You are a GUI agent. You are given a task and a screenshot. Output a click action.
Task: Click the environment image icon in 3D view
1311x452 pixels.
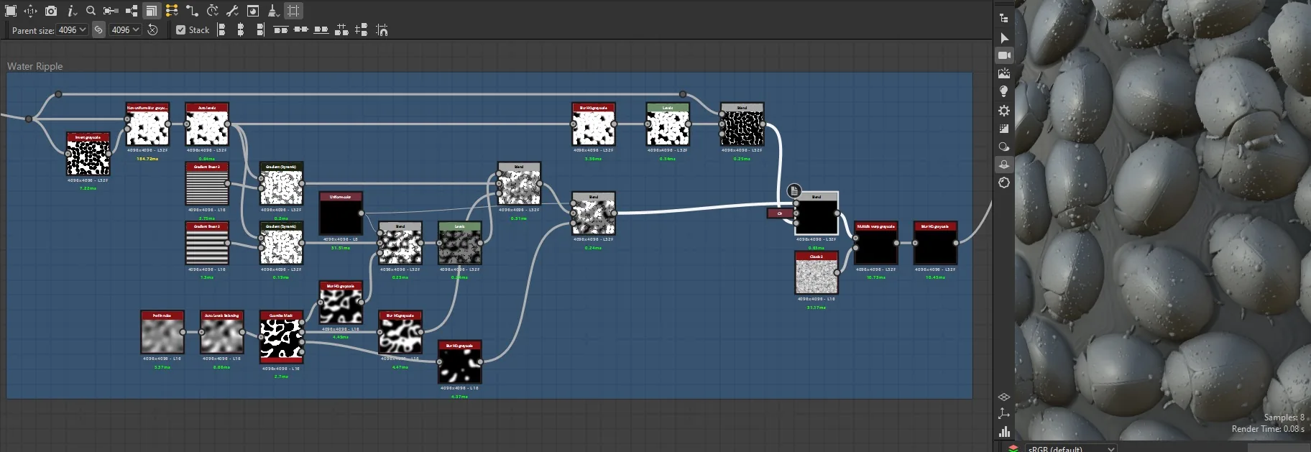1004,73
